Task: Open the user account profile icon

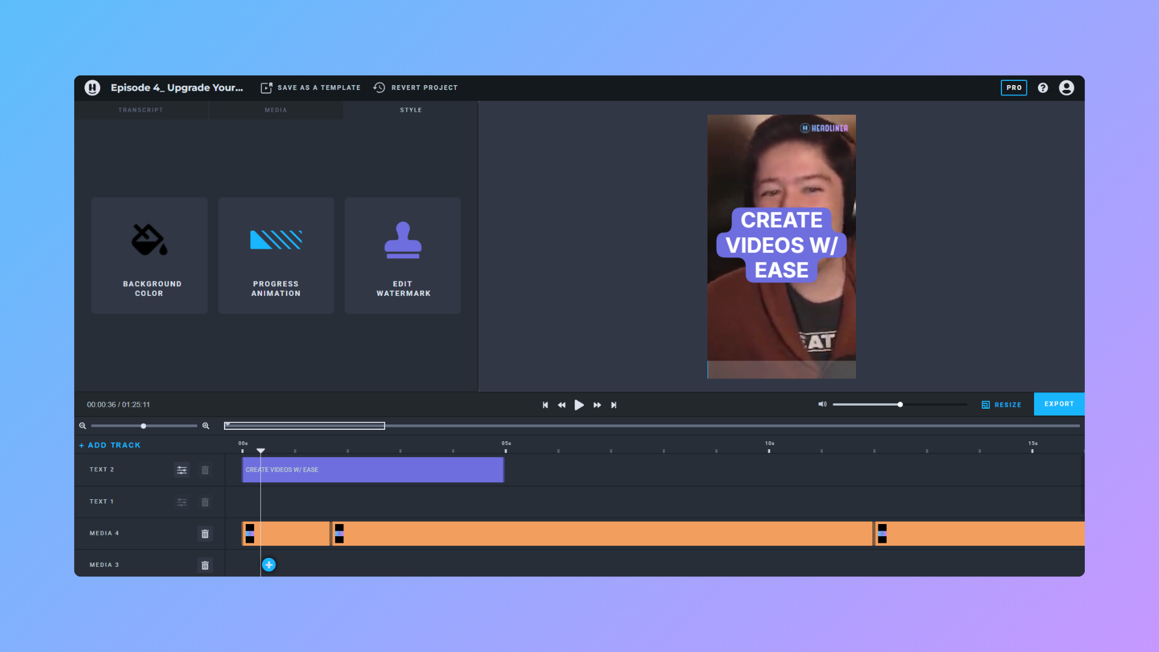Action: [1067, 88]
